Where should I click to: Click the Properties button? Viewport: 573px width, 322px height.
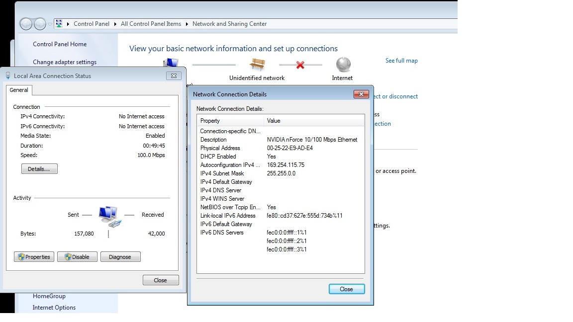(x=34, y=257)
